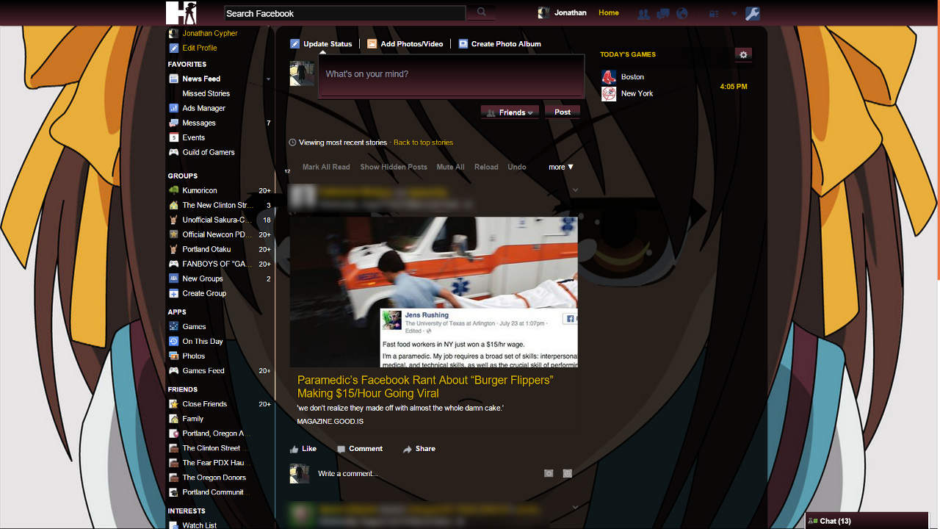Open the Watch List under Interests

point(200,525)
